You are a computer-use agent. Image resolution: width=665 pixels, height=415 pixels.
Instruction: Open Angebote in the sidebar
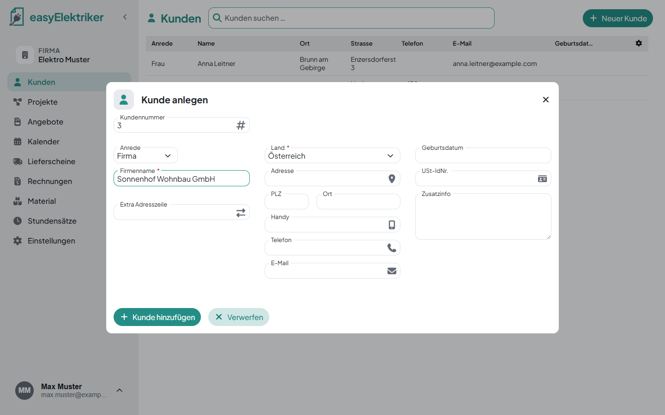click(69, 122)
